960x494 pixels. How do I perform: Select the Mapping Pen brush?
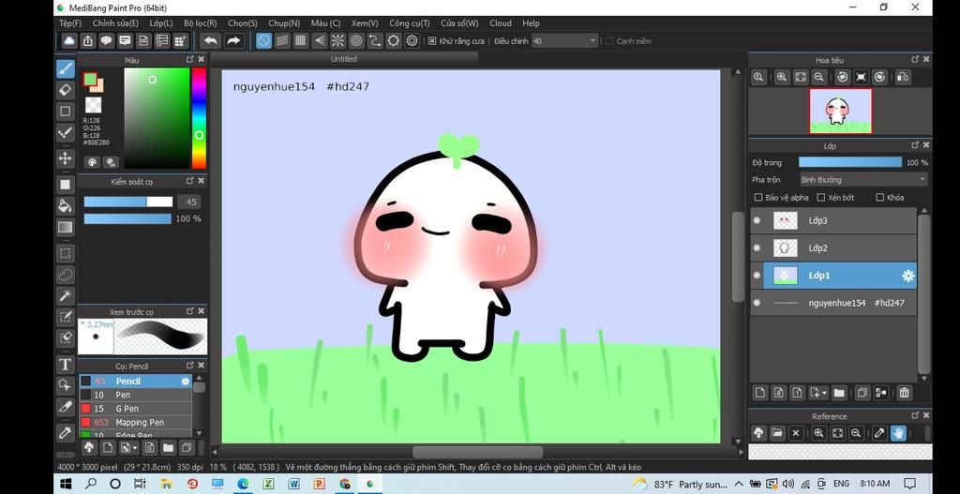[135, 423]
